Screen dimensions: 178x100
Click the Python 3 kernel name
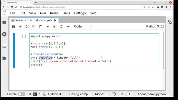point(152,26)
